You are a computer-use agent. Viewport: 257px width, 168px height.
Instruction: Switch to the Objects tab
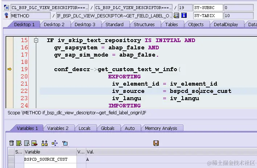[196, 25]
